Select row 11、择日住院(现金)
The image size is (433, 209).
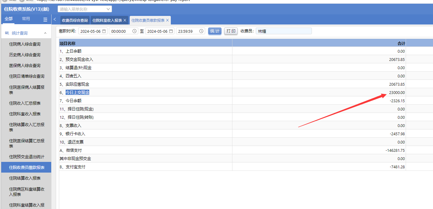[x=246, y=109]
